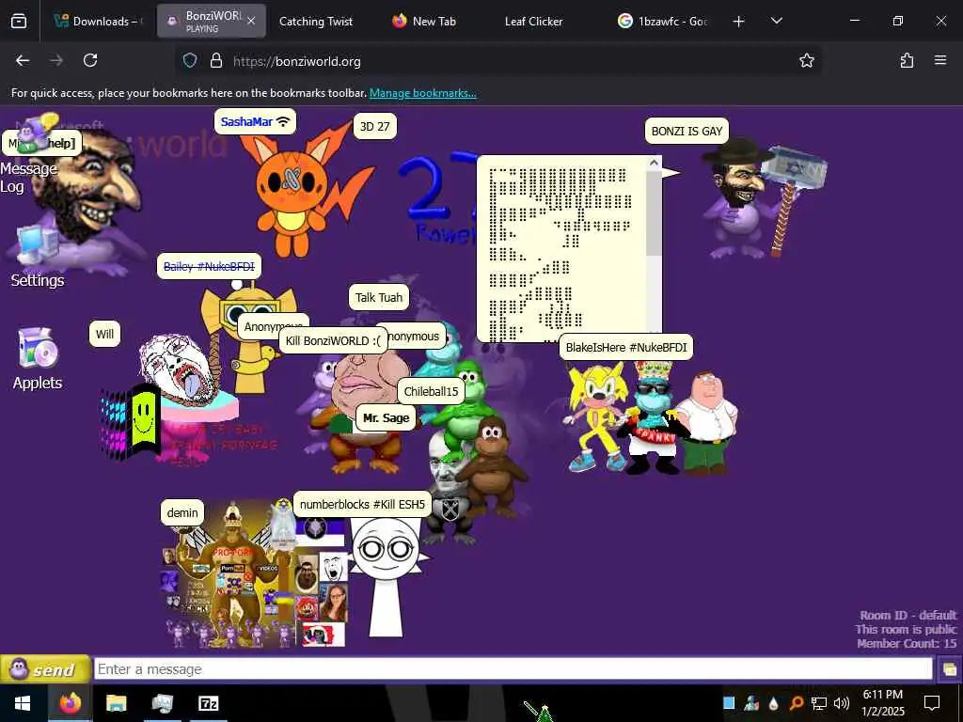Click the '3D 27' name tag
Screen dimensions: 963x722
tap(374, 127)
